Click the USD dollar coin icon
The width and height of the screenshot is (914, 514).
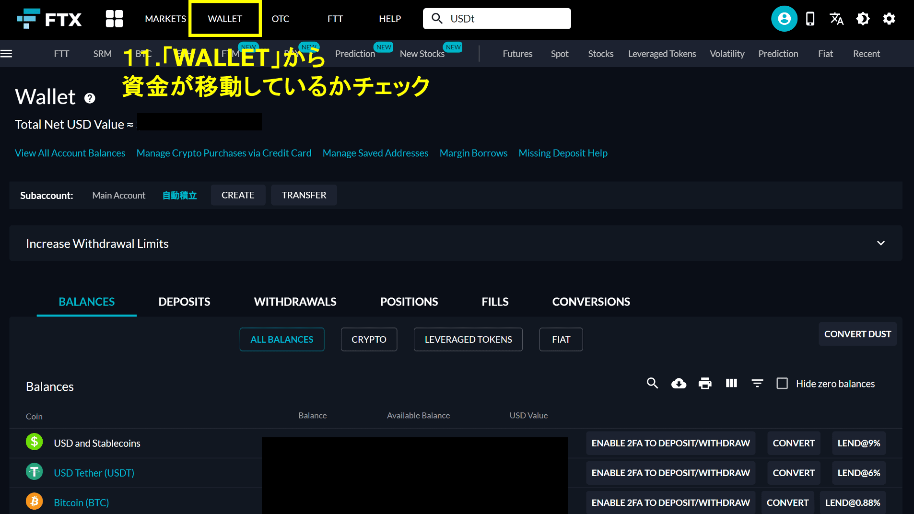(34, 442)
